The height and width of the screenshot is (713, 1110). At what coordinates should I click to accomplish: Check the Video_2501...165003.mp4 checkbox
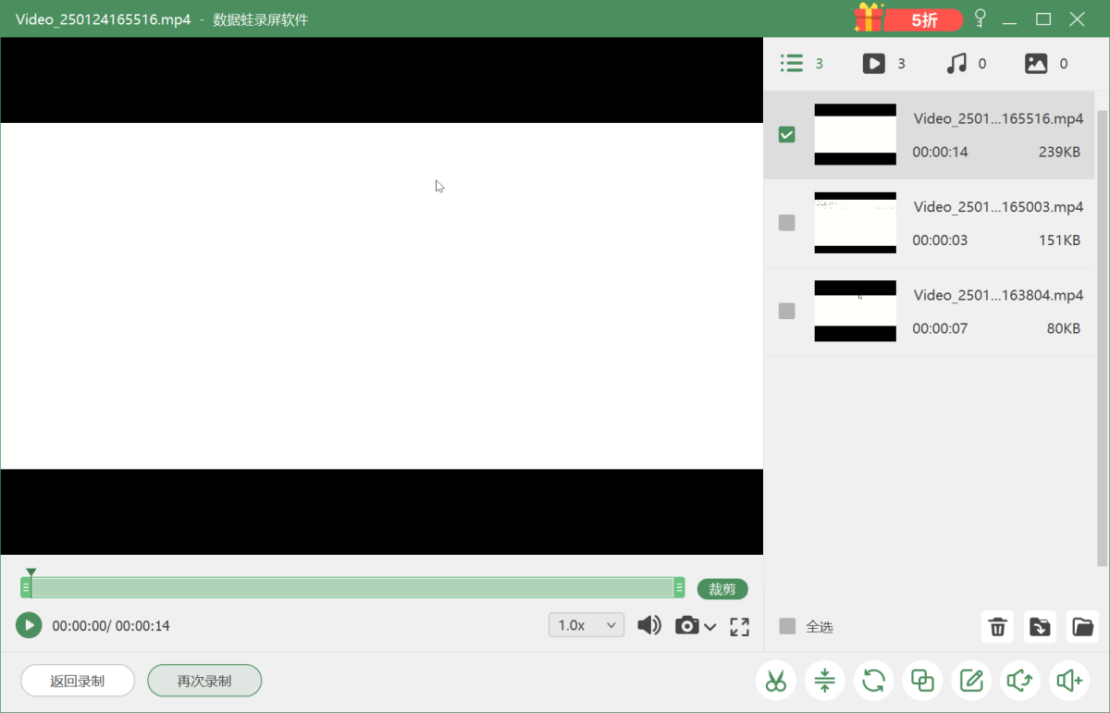(x=786, y=223)
